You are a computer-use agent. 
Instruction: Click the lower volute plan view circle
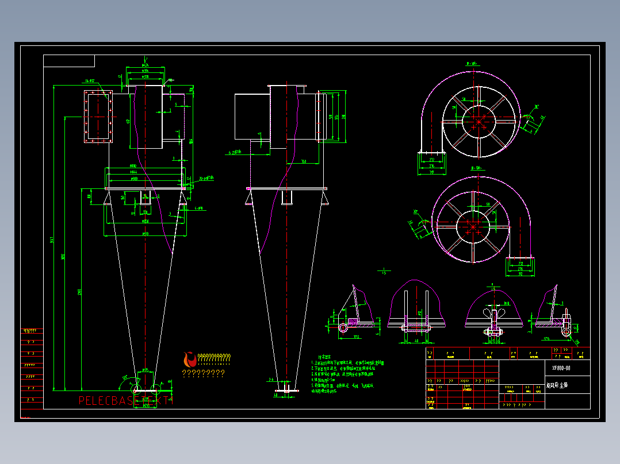[x=473, y=227]
